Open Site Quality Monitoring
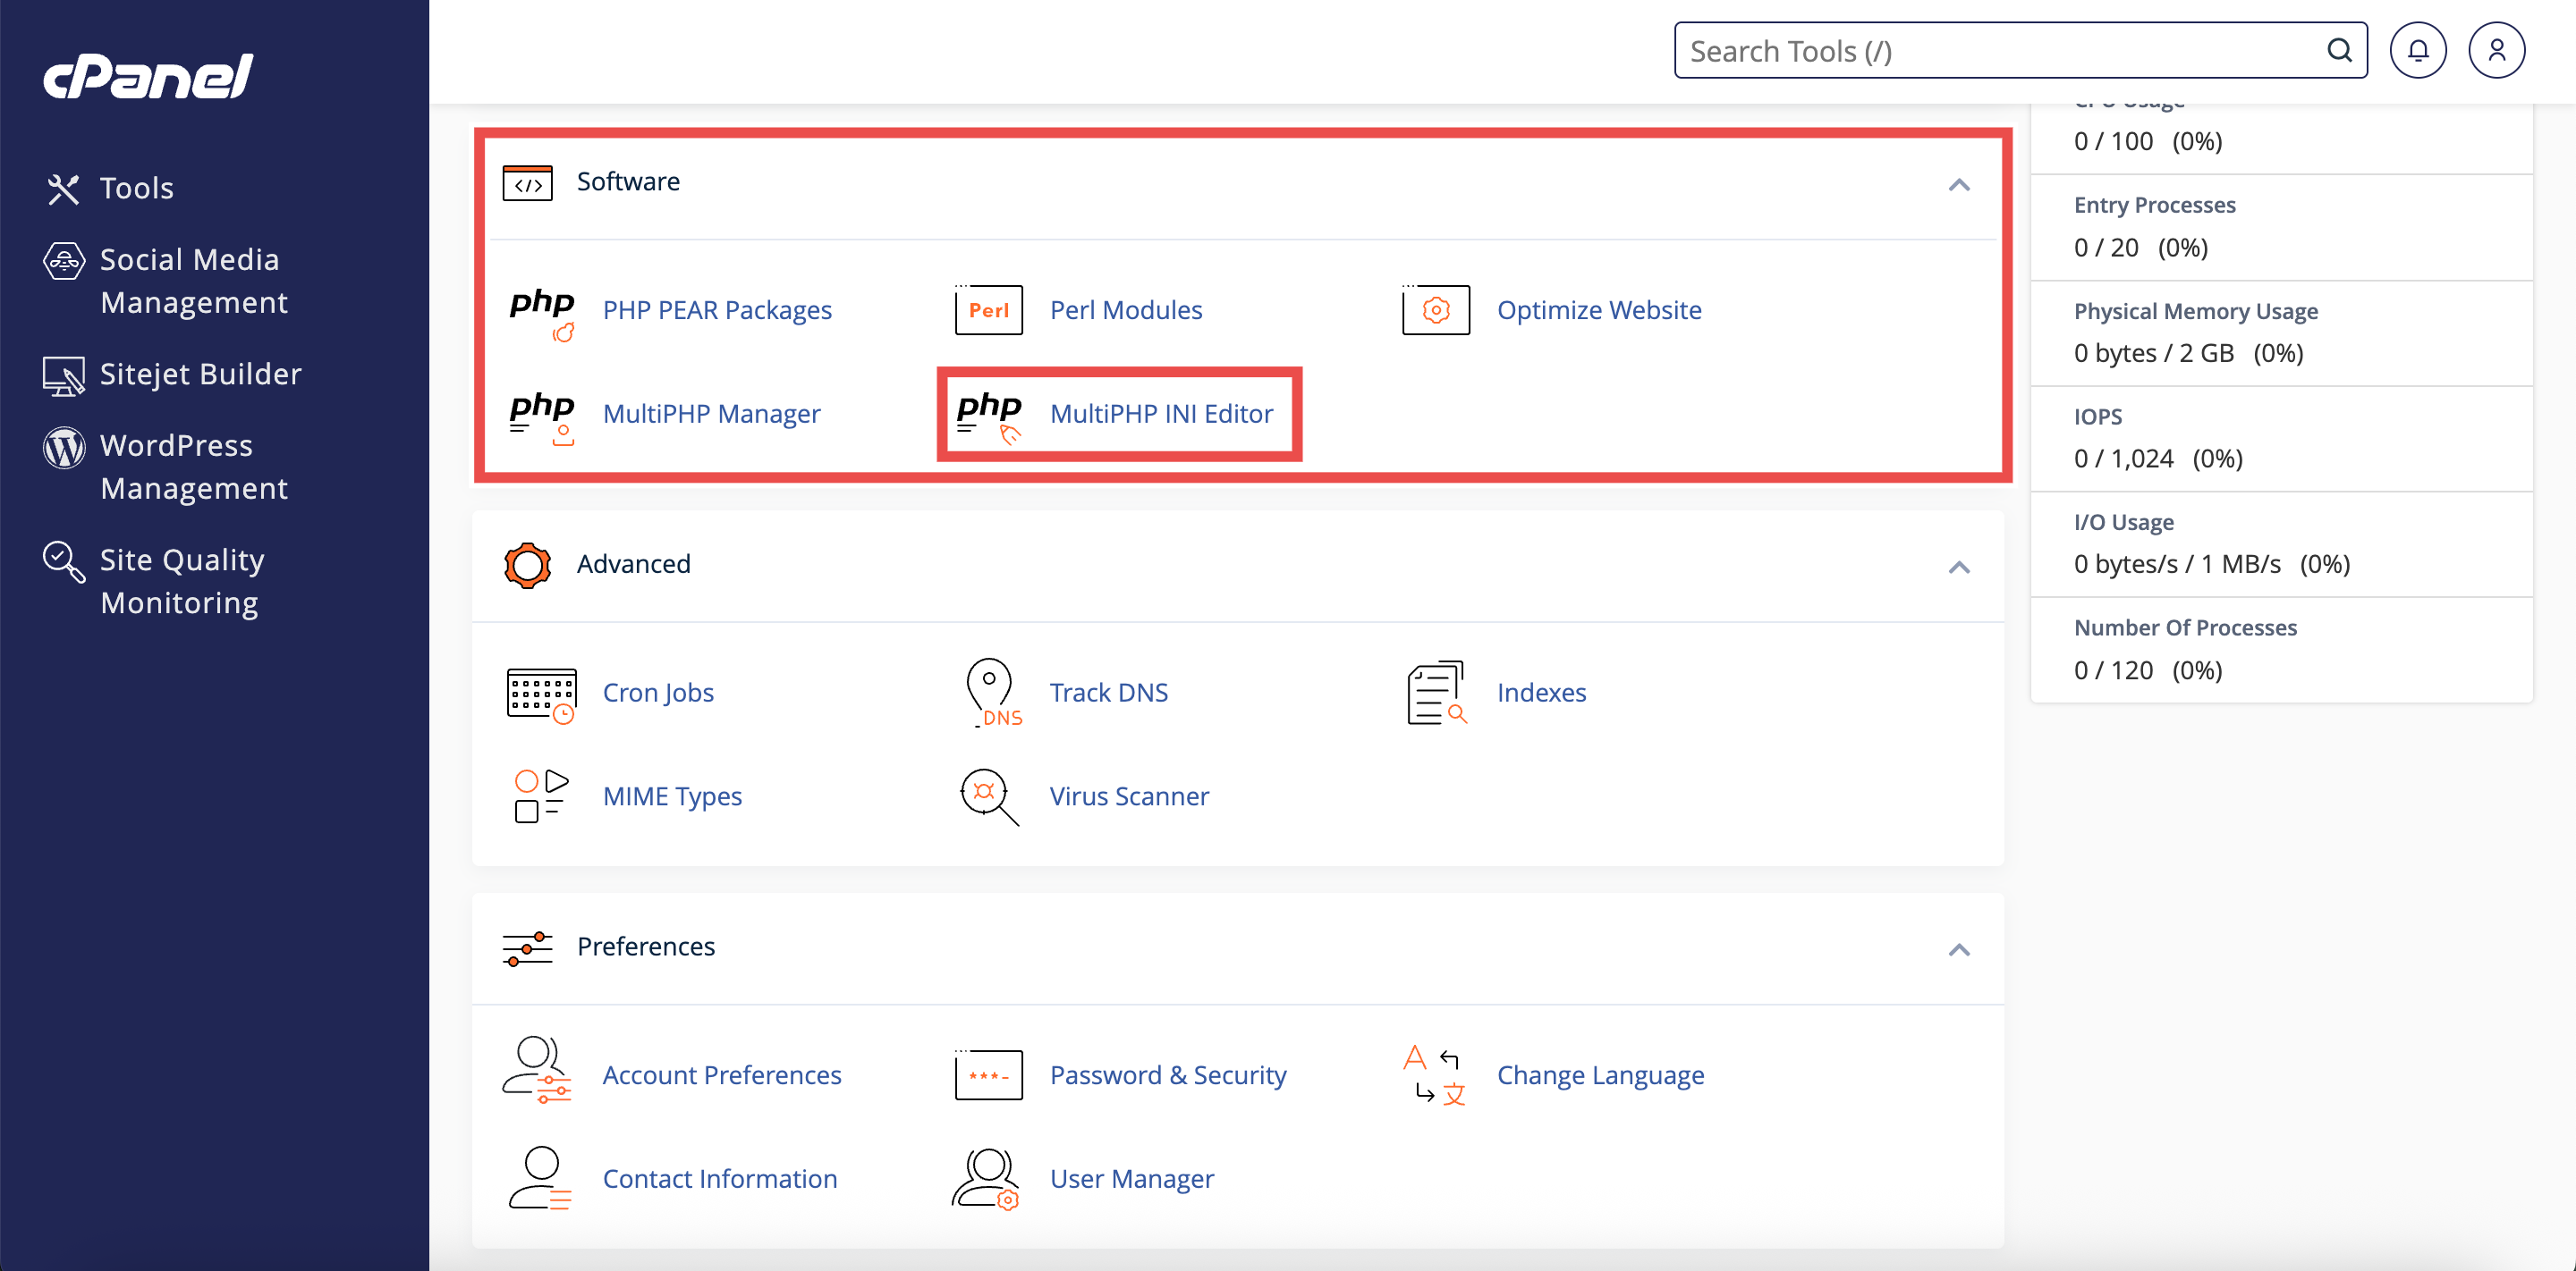2576x1271 pixels. (x=182, y=581)
